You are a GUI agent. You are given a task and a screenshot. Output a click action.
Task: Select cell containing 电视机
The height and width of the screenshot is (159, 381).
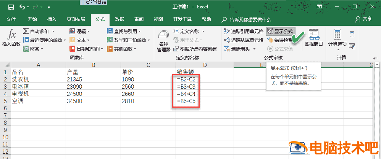click(38, 94)
